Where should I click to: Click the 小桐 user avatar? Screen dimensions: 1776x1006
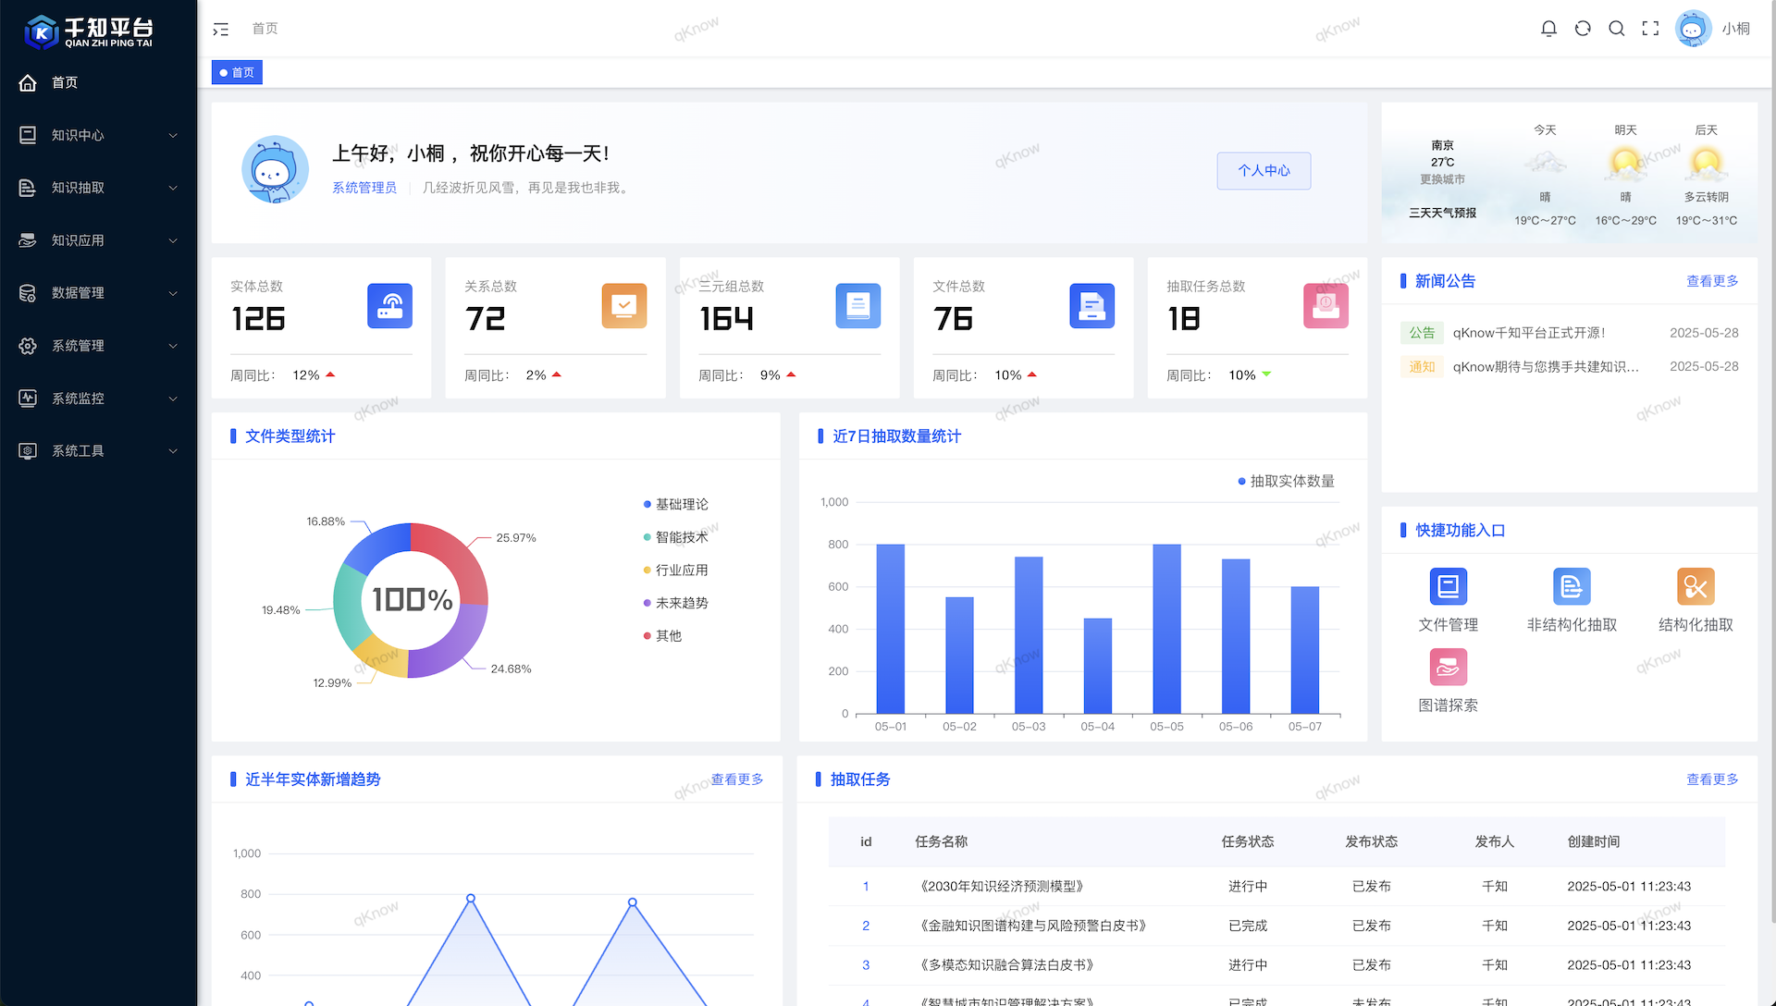(1693, 29)
